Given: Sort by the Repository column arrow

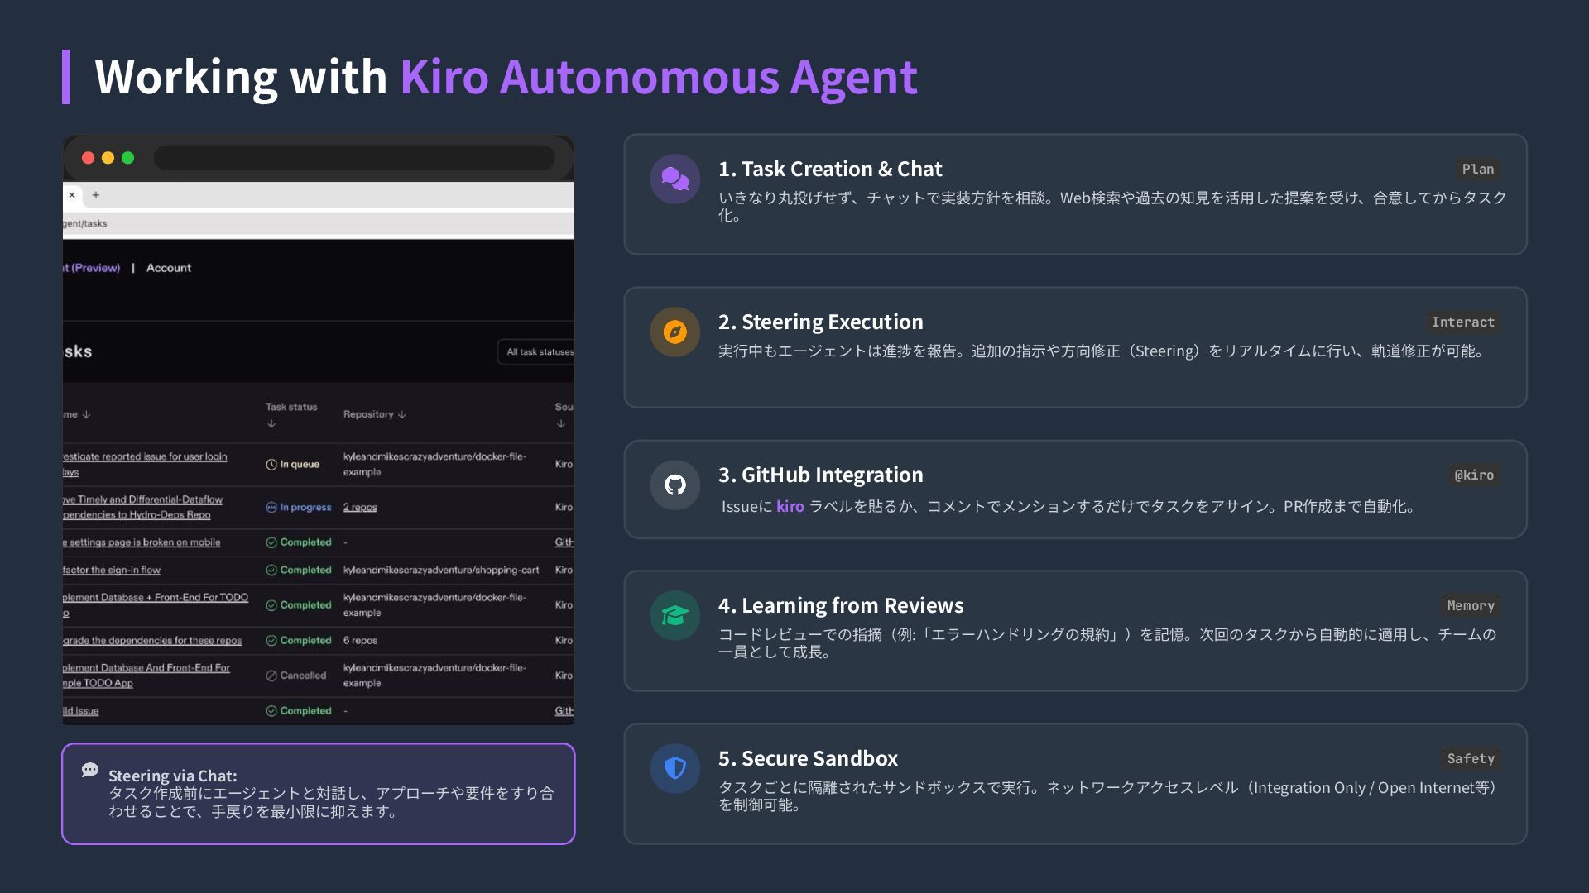Looking at the screenshot, I should coord(402,414).
